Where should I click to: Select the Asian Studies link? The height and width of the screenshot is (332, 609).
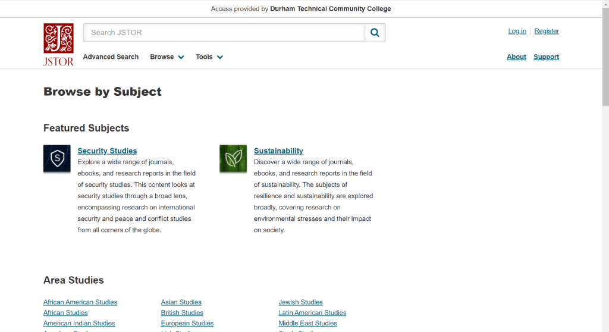[x=181, y=302]
